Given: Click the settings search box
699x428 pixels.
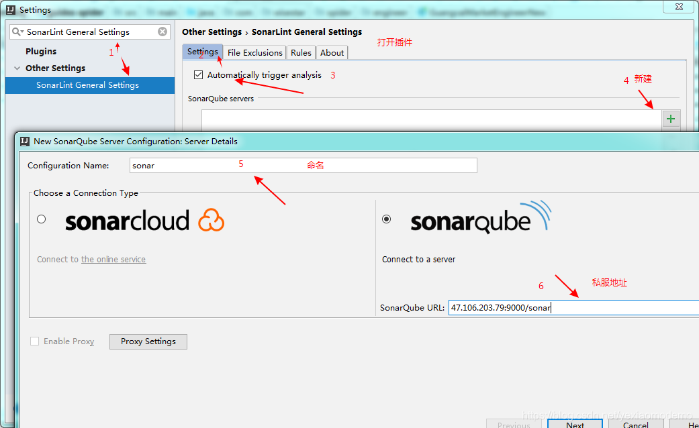Looking at the screenshot, I should [90, 32].
